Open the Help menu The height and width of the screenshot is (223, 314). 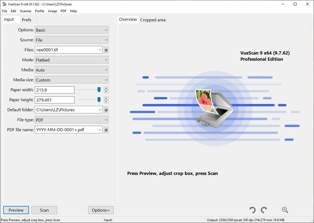[73, 11]
